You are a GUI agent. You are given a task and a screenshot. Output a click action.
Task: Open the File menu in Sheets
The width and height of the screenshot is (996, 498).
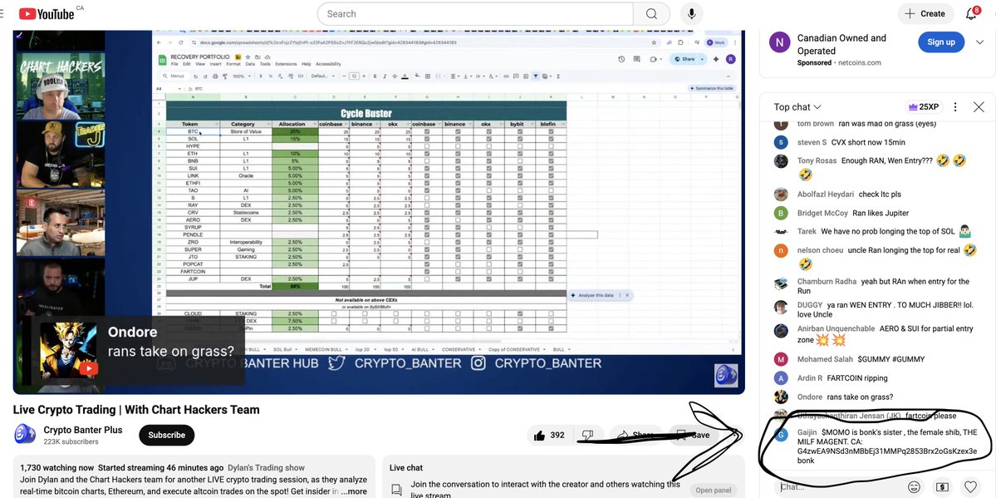click(174, 64)
